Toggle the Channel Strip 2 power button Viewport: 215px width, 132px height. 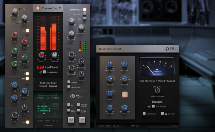[x=38, y=8]
